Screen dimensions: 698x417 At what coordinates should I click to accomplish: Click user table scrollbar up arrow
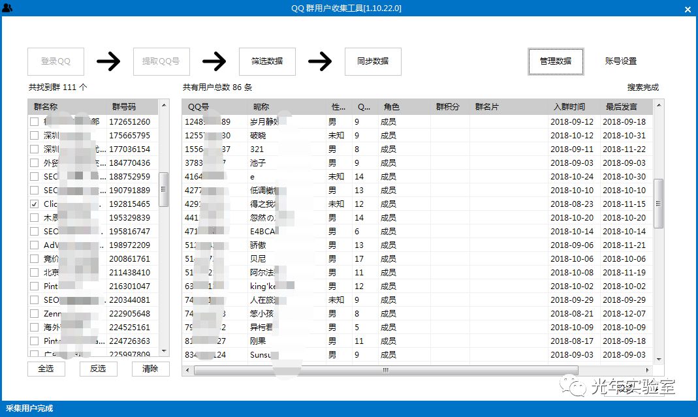pos(658,106)
